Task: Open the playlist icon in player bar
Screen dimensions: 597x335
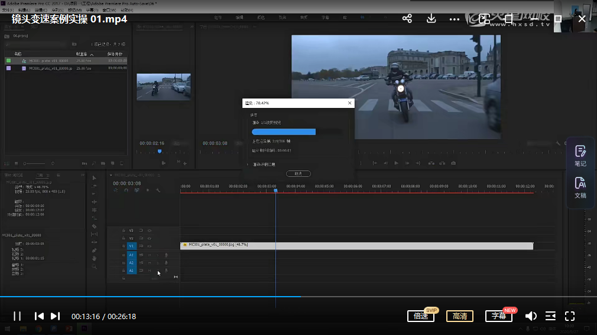Action: [x=550, y=316]
